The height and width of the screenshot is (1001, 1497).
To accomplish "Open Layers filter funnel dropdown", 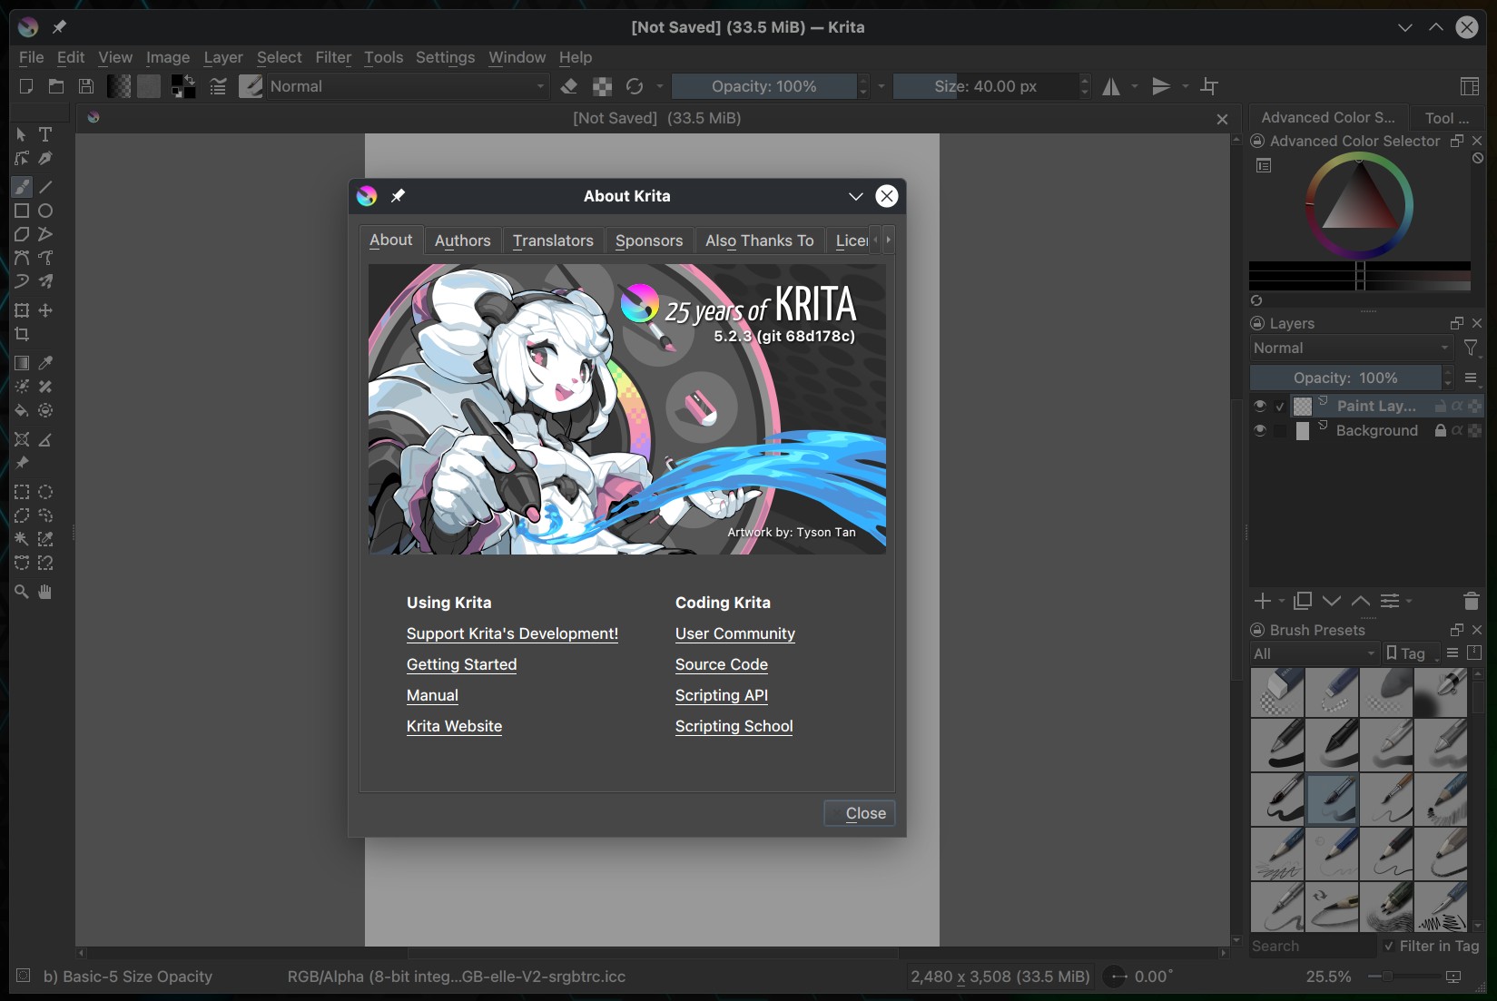I will (x=1472, y=348).
